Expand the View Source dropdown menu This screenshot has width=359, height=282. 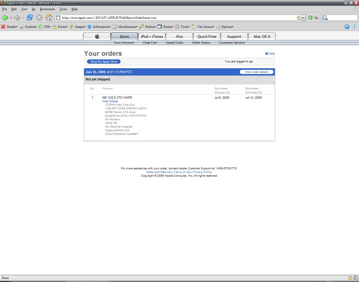click(213, 27)
